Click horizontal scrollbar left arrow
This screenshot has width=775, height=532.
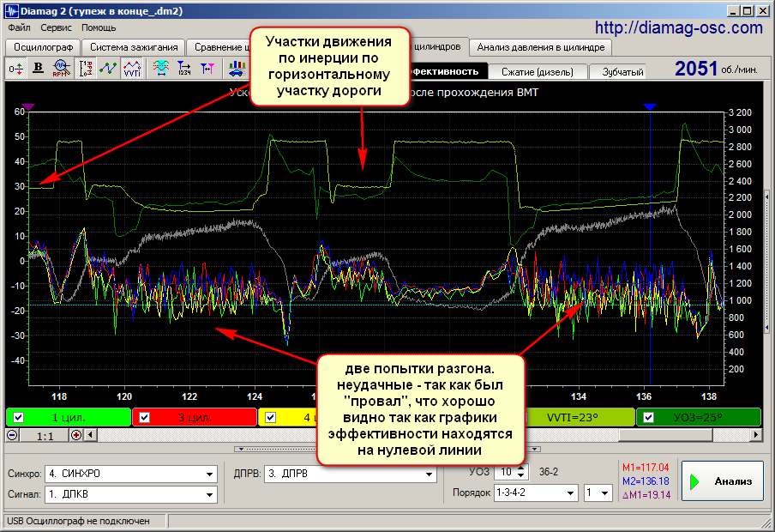90,436
